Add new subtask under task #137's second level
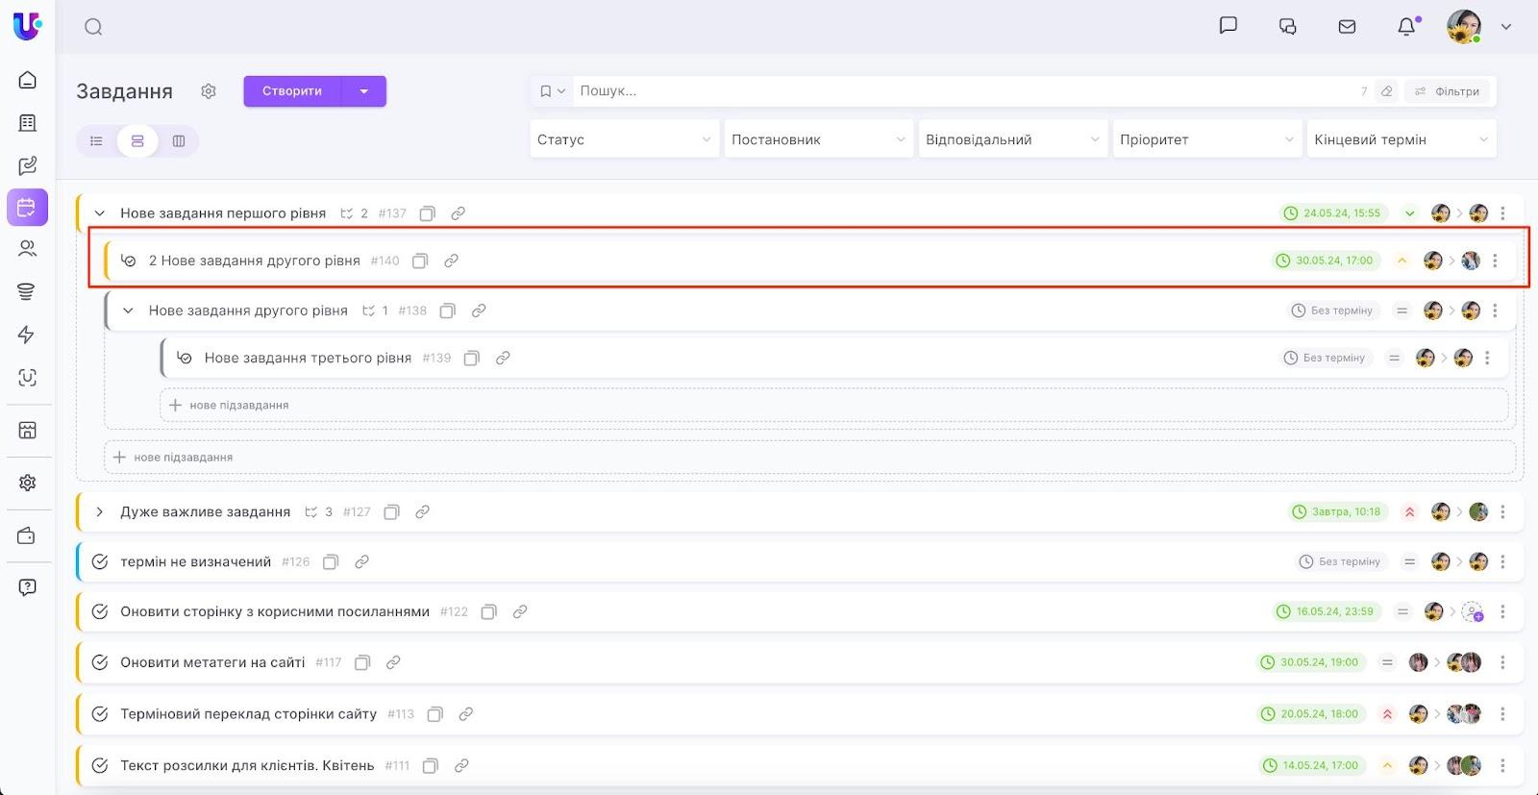Screen dimensions: 1538x795 [809, 458]
